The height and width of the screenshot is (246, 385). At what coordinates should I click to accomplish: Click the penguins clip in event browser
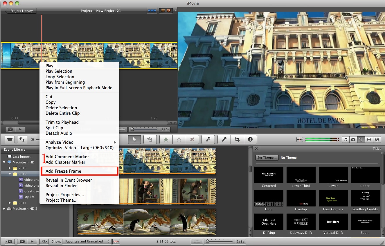[x=147, y=221]
